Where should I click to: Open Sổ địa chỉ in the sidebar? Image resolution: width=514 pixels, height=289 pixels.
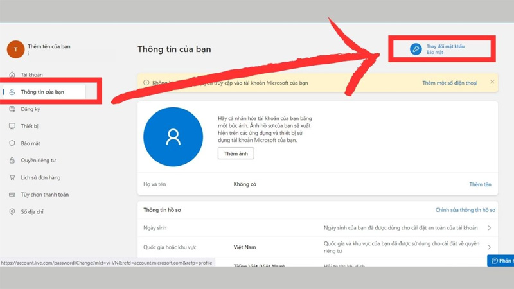32,211
